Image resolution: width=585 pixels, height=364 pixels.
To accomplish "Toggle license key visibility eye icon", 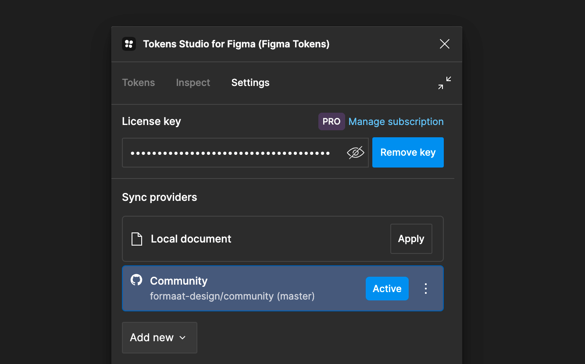I will 356,153.
